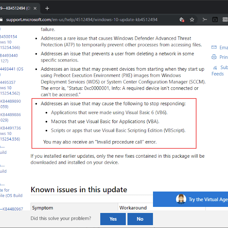Viewport: 228px width, 228px height.
Task: Open sidebar link KB4489886
Action: click(x=10, y=117)
